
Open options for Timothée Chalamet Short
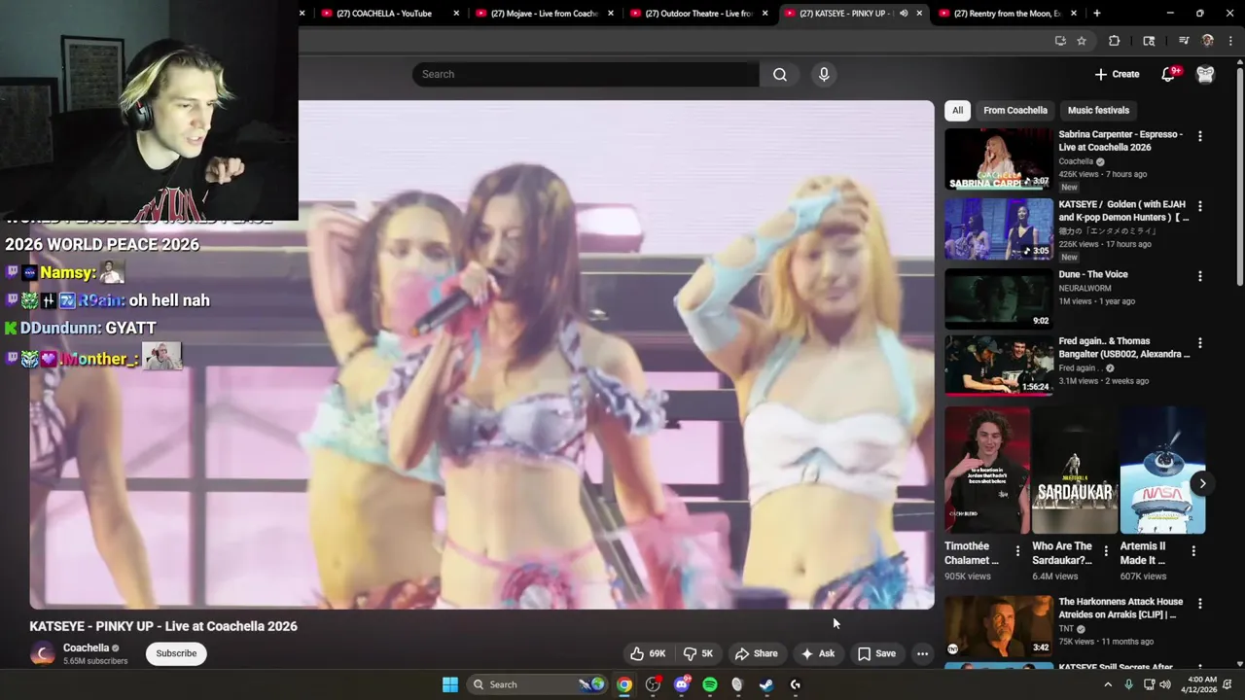1017,551
